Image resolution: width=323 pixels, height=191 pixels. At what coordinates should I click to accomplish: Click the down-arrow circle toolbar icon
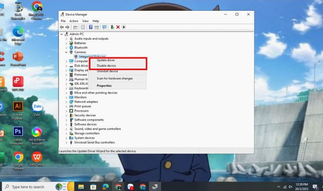click(x=124, y=27)
